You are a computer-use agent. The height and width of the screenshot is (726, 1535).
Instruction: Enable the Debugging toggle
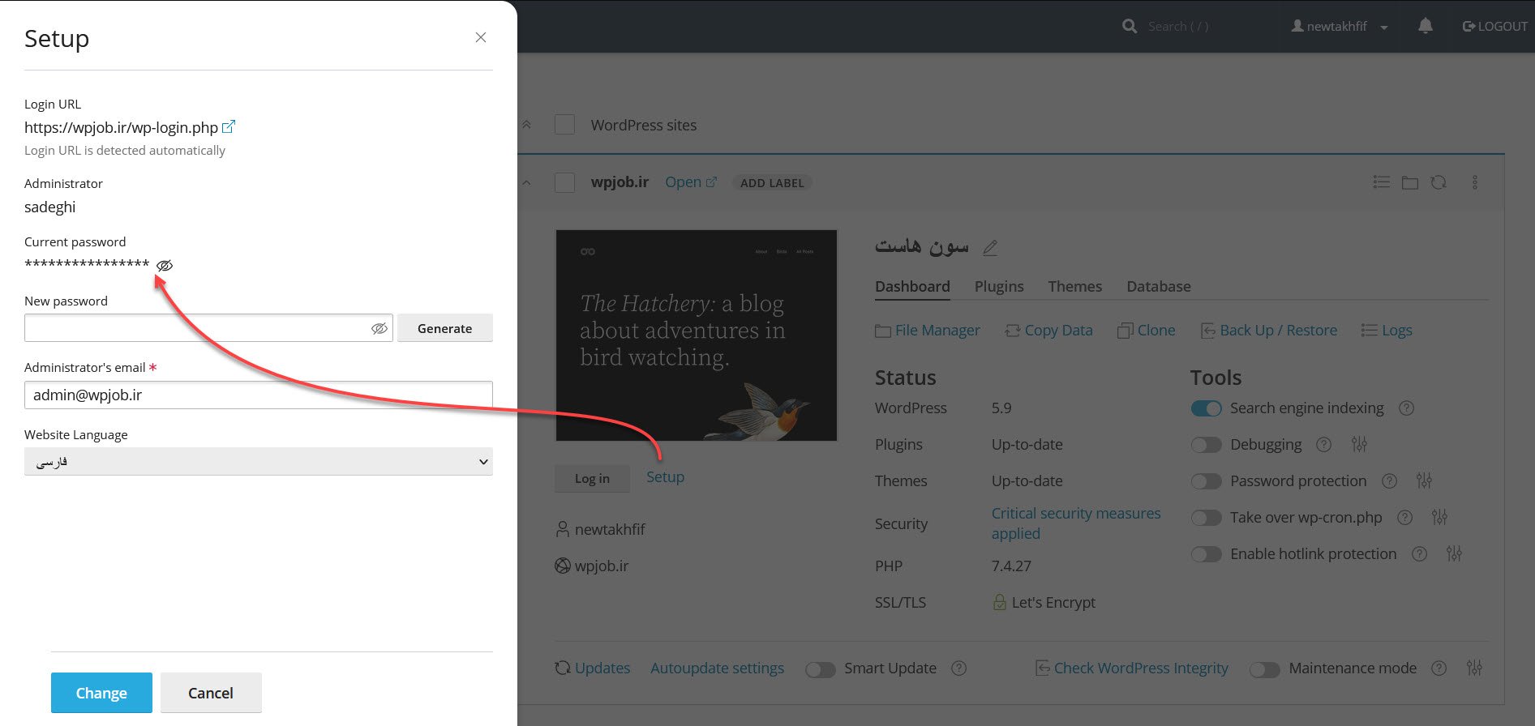1206,445
